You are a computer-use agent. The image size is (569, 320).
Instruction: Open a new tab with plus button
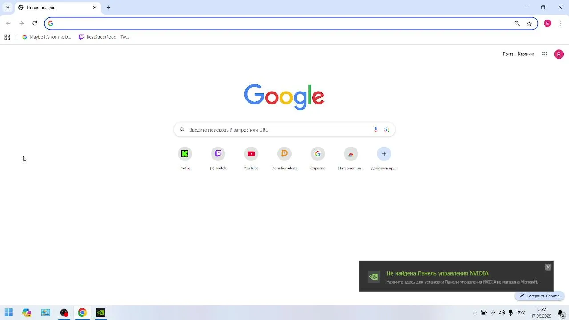(x=108, y=8)
